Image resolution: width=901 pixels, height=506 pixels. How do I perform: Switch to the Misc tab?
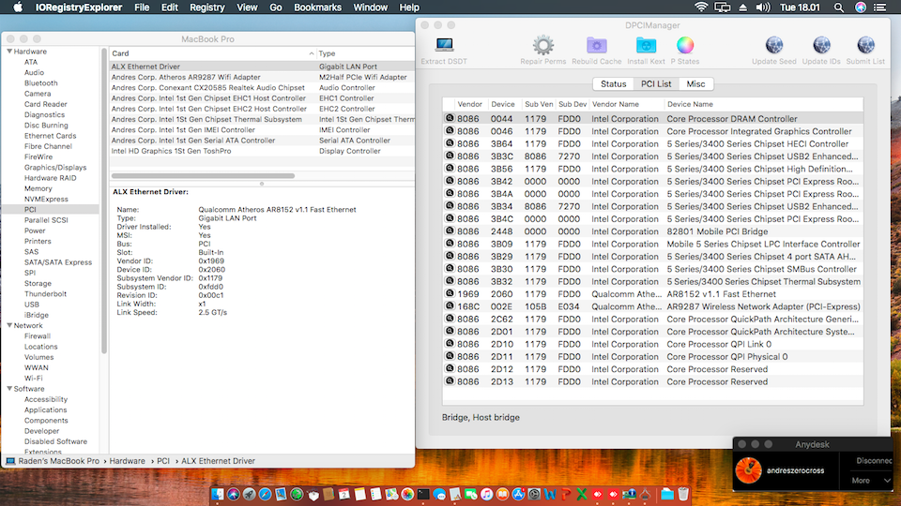[695, 83]
